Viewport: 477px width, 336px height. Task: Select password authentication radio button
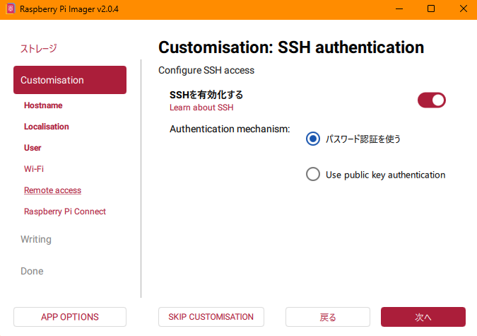coord(313,139)
